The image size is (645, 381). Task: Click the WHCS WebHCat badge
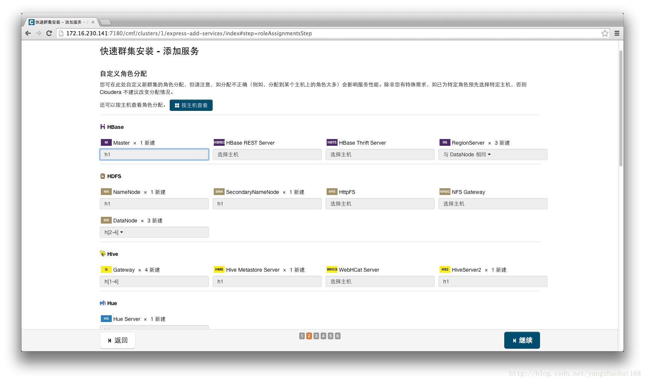(x=332, y=269)
